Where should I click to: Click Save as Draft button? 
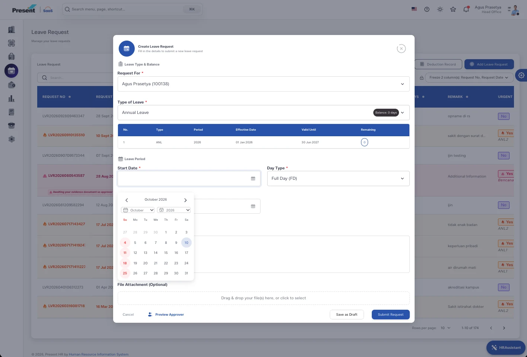[x=346, y=315]
